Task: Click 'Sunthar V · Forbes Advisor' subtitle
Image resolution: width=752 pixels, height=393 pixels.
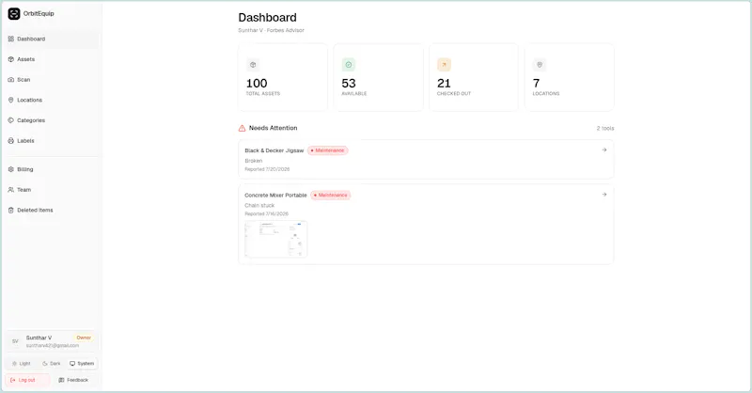Action: pyautogui.click(x=271, y=30)
